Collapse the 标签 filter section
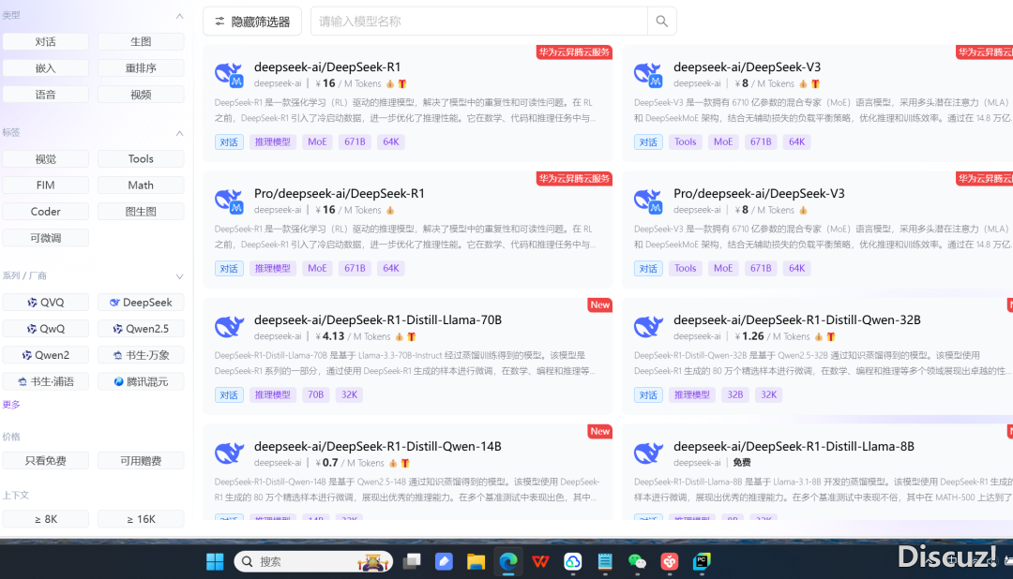Screen dimensions: 1013x579 (179, 133)
